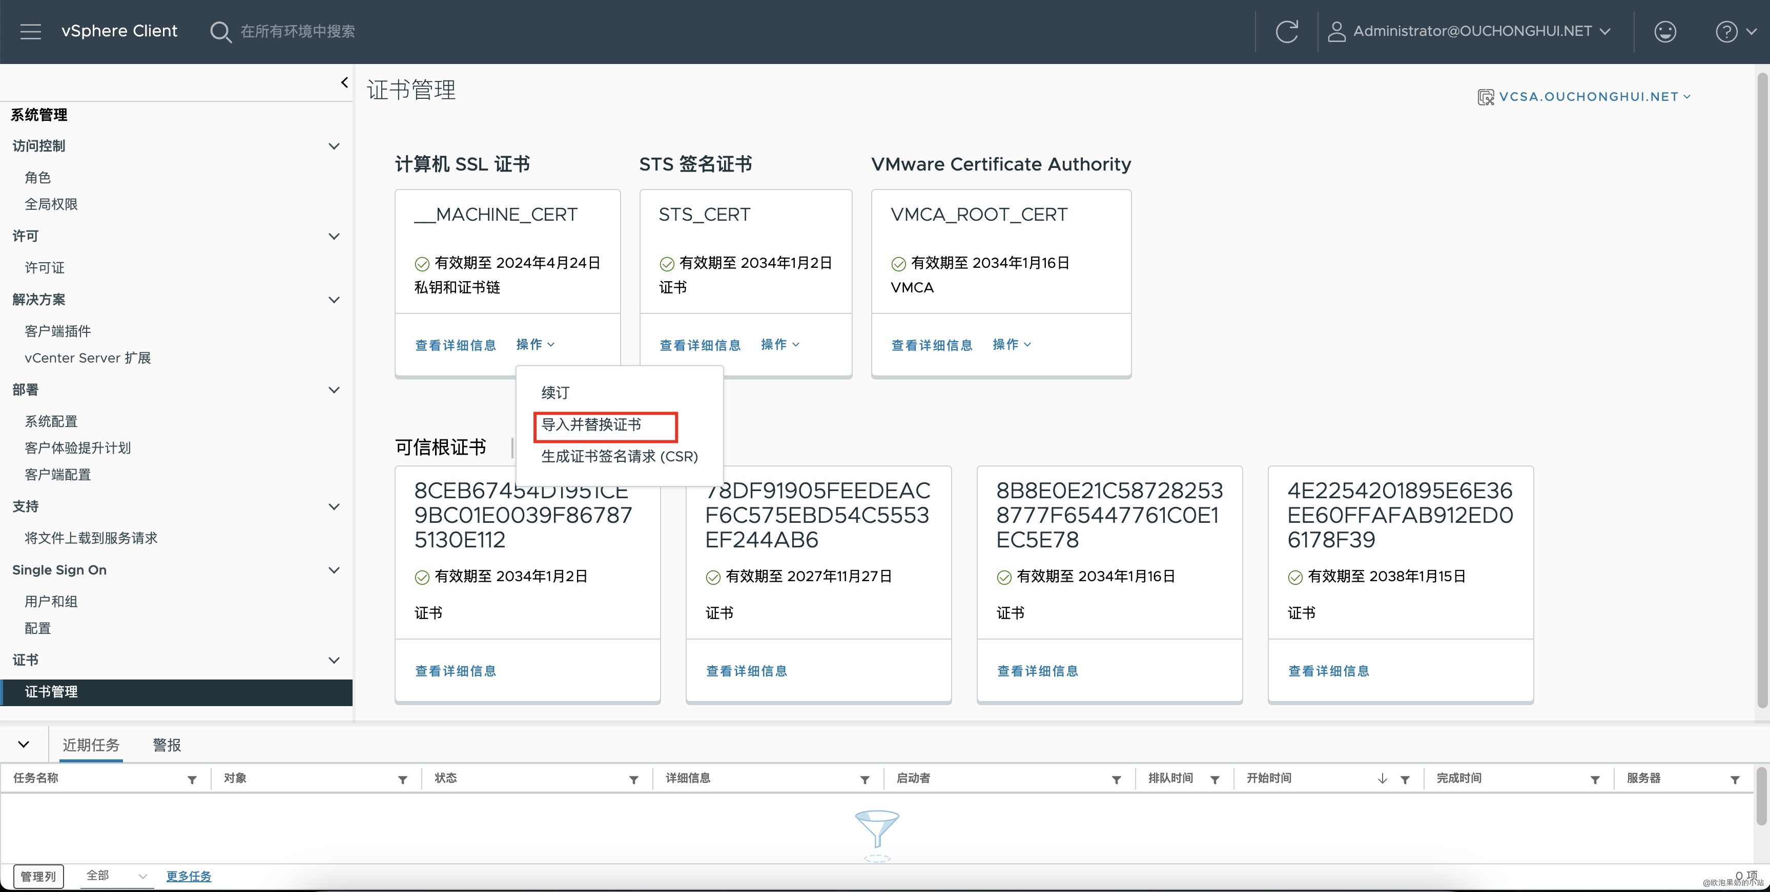Open 客户端配置 in the sidebar
Screen dimensions: 1770x892
pos(58,475)
